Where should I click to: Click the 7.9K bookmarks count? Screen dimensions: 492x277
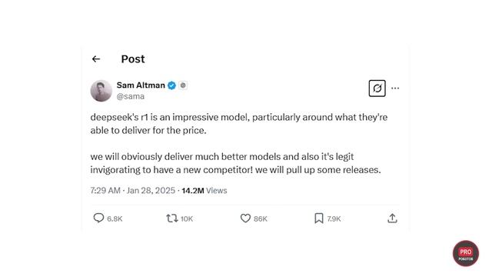334,219
